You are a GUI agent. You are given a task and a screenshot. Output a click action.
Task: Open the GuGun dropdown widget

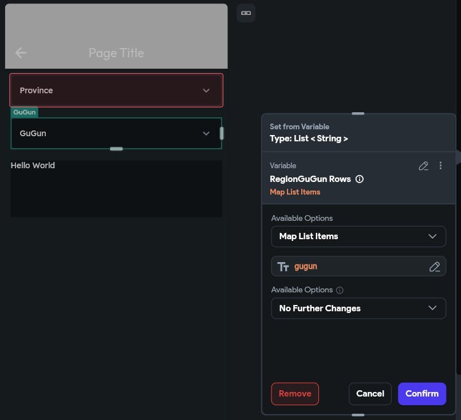116,133
